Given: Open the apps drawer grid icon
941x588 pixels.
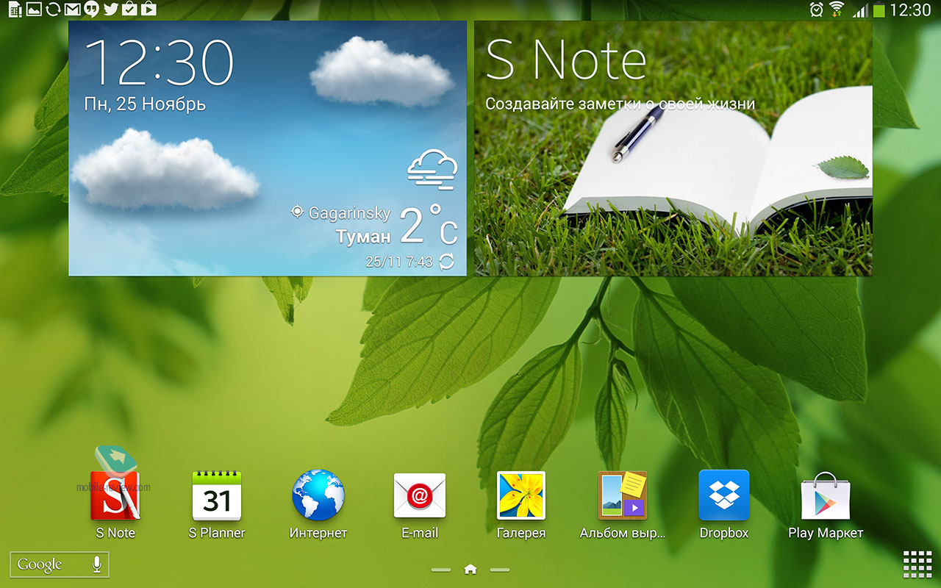Looking at the screenshot, I should click(x=917, y=564).
